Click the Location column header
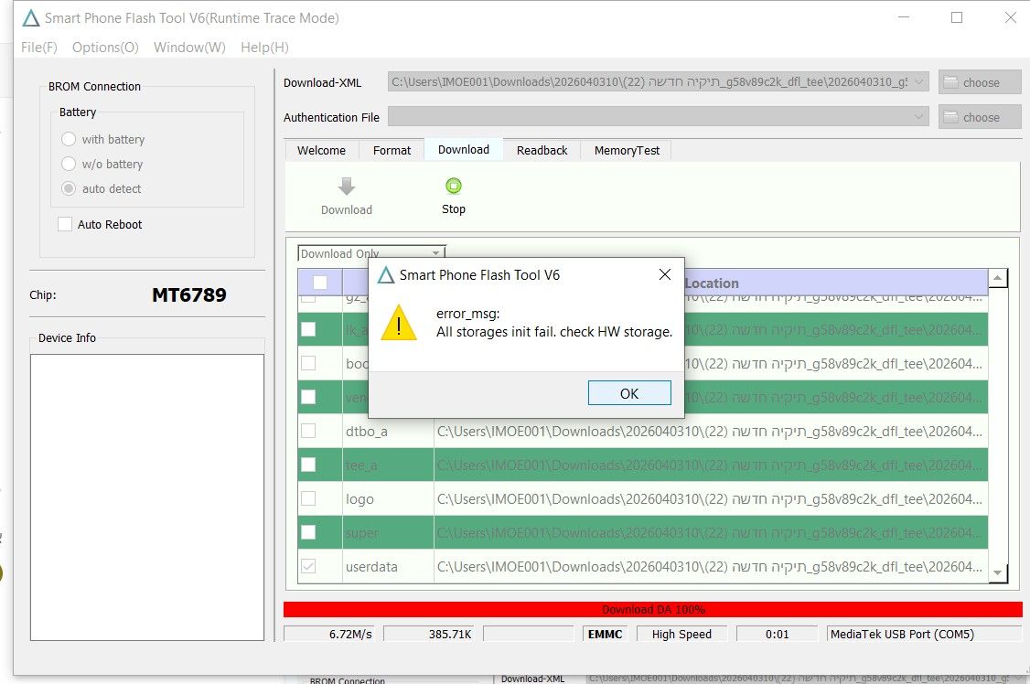Screen dimensions: 1030x684 (712, 283)
